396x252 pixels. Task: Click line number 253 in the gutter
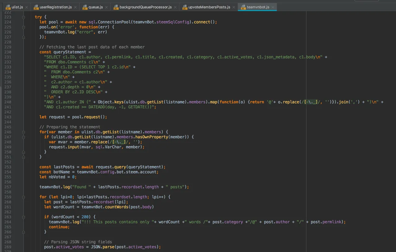pyautogui.click(x=8, y=167)
